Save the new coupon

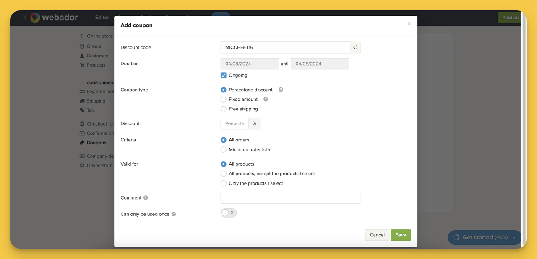(x=401, y=235)
